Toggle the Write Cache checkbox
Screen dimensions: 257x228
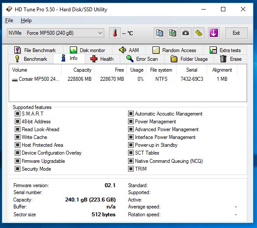(x=17, y=137)
